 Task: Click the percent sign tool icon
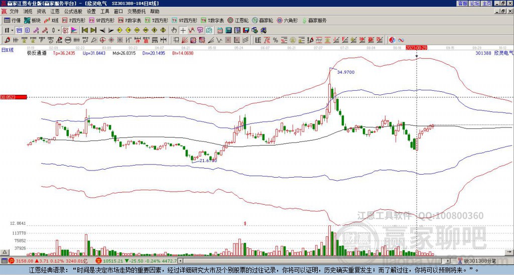tap(276, 40)
